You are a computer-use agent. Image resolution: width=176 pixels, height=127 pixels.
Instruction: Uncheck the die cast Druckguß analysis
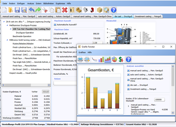click(x=128, y=85)
